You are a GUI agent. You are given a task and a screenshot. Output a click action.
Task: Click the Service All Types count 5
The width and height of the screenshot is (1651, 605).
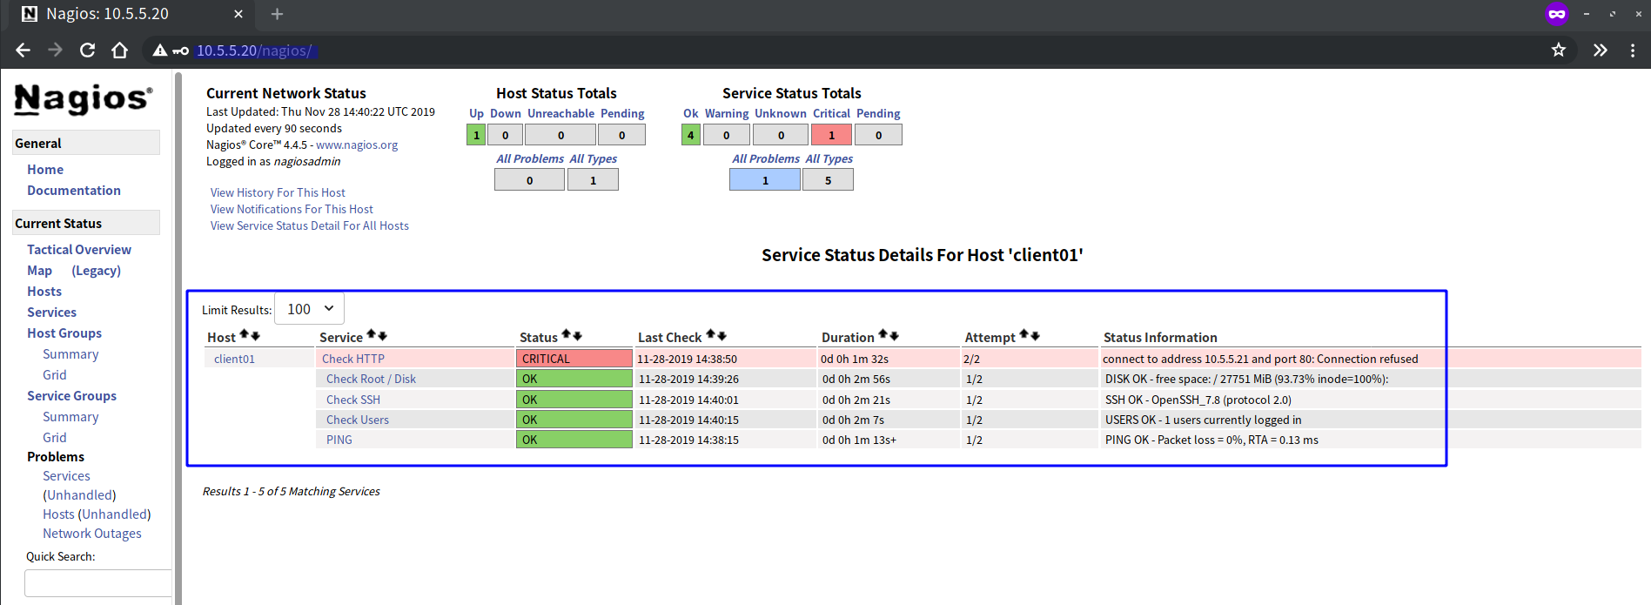pyautogui.click(x=828, y=180)
